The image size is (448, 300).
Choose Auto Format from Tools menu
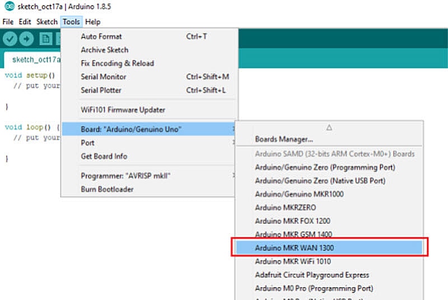pos(101,36)
